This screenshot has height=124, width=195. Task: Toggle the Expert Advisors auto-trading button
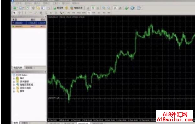click(x=76, y=8)
